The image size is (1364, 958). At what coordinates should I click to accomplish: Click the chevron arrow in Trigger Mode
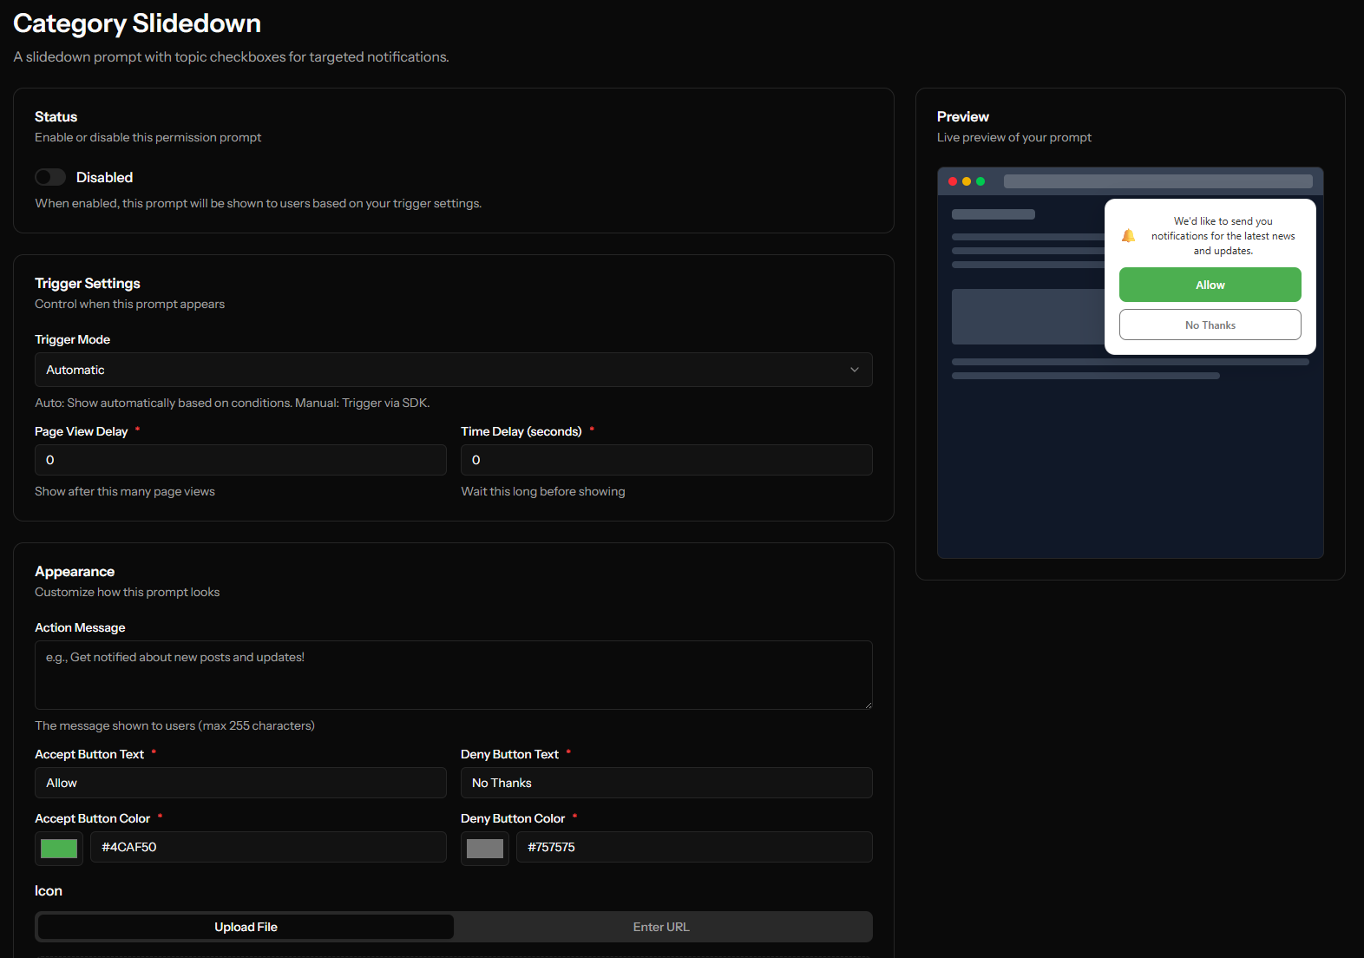855,370
